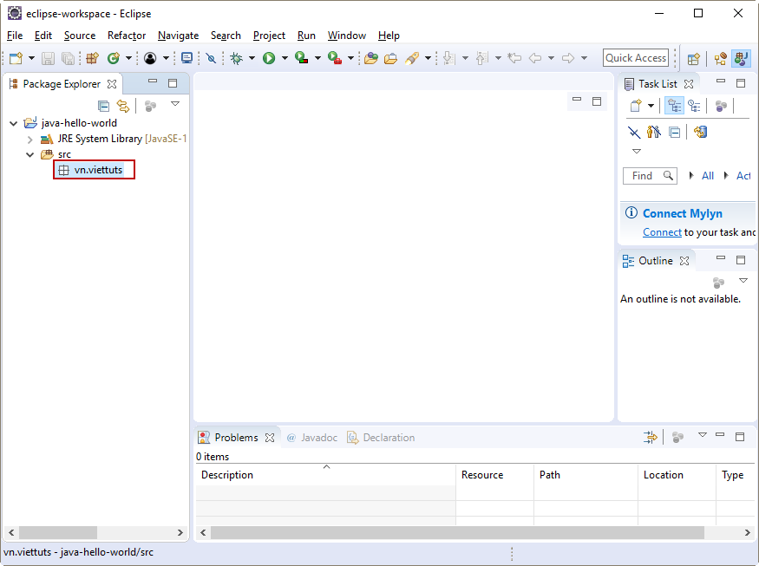Sort Problems by Description column header
The image size is (759, 566).
325,475
